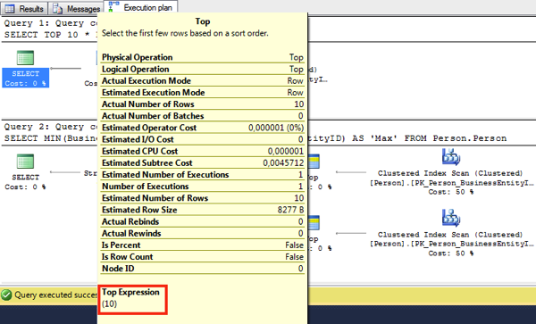
Task: Click the tooltip description about sort order
Action: coord(185,33)
